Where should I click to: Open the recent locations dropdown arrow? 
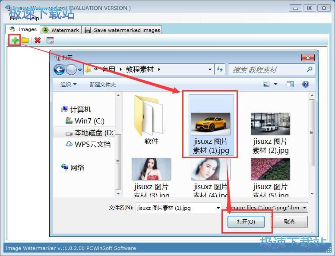(x=80, y=70)
